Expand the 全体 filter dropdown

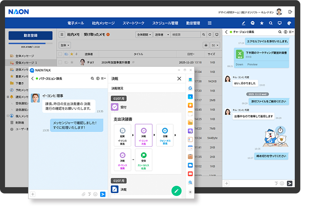(65, 45)
